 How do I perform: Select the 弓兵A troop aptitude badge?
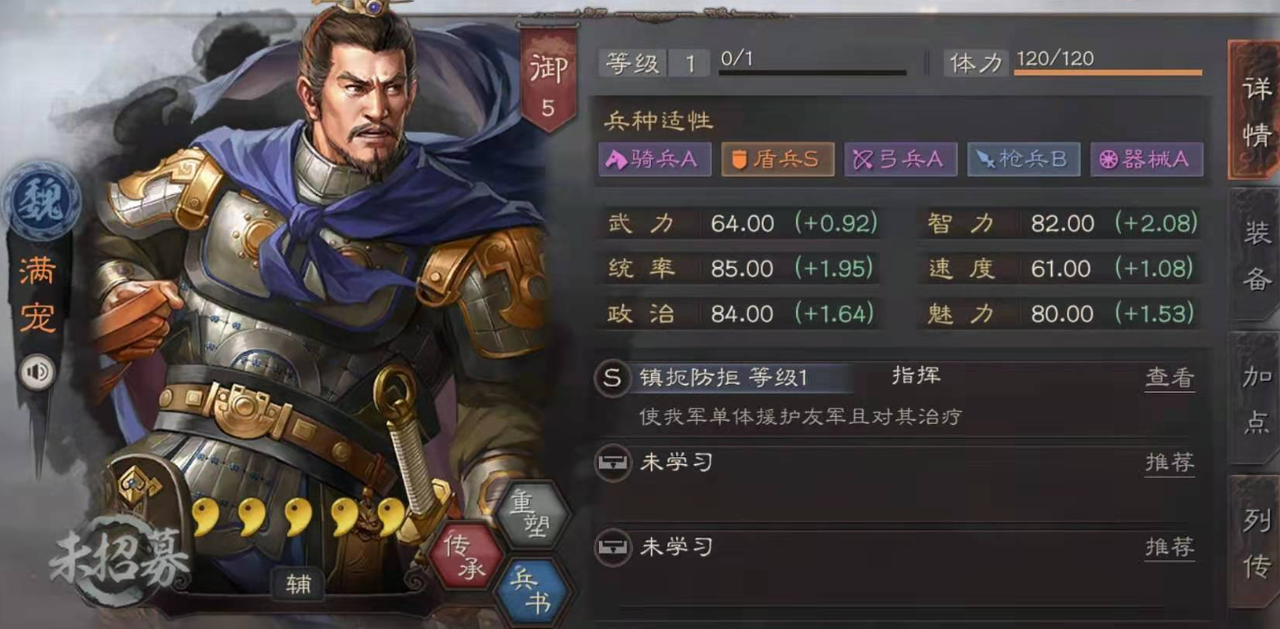pyautogui.click(x=900, y=159)
